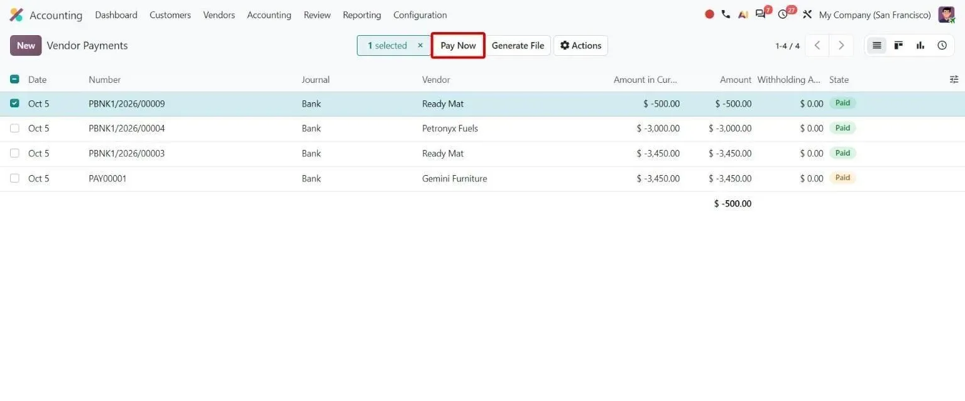Open the Accounting menu item
The image size is (965, 401).
tap(269, 14)
